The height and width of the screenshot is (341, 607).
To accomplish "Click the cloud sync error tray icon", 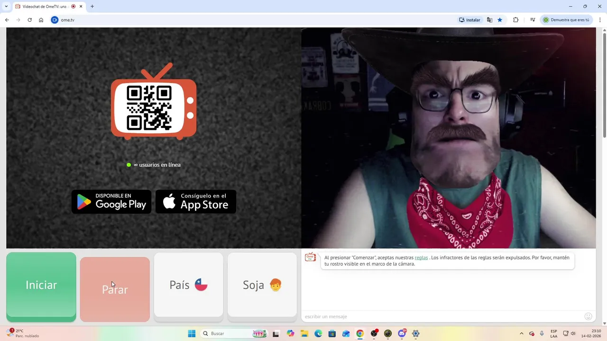I will [532, 333].
